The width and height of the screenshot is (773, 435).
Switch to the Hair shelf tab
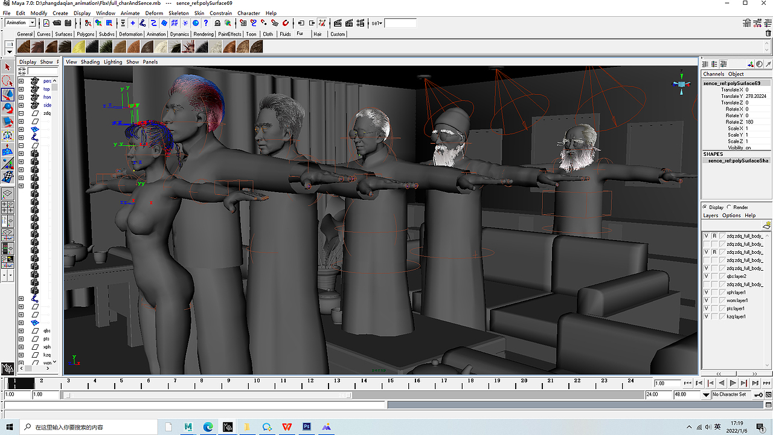(318, 34)
